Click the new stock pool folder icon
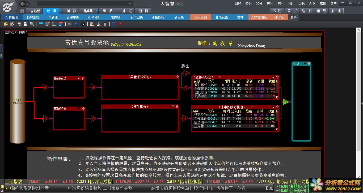Screen dimensions: 363x193 (6, 24)
